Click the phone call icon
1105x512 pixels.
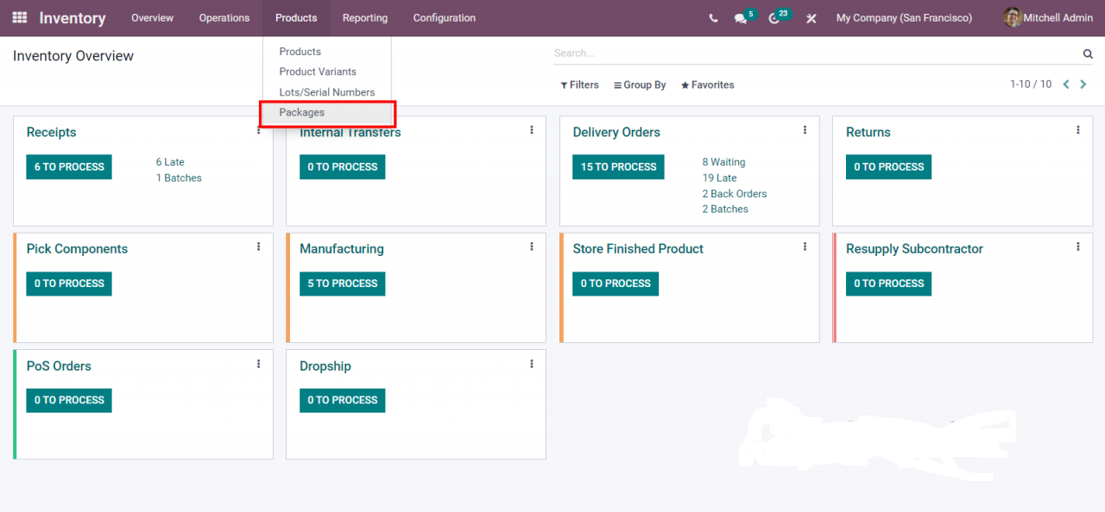coord(713,18)
